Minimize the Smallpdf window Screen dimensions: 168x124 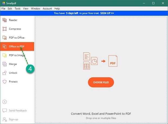[x=144, y=3]
